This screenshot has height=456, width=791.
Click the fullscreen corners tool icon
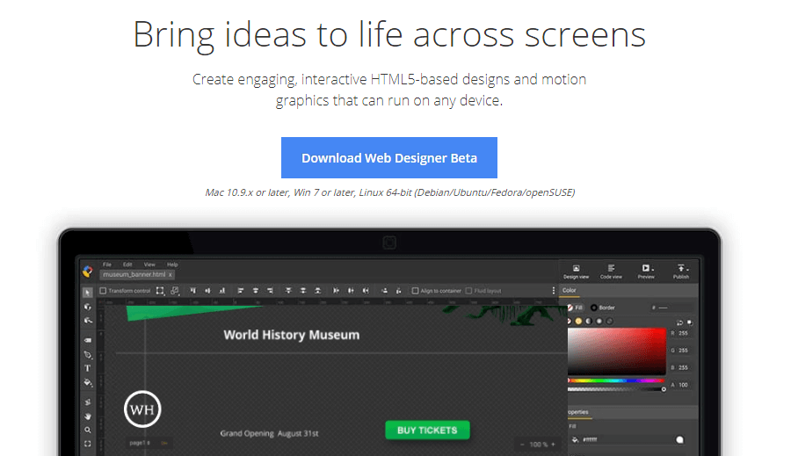(88, 444)
